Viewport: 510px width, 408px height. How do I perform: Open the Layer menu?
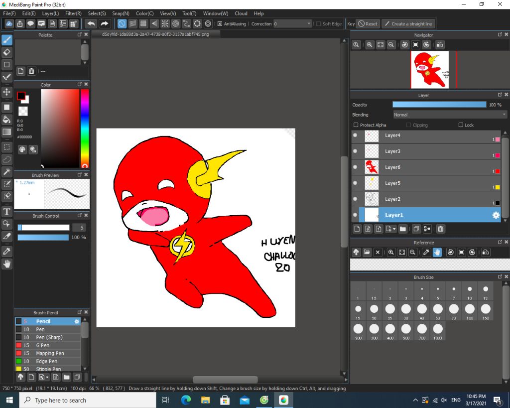click(x=50, y=13)
